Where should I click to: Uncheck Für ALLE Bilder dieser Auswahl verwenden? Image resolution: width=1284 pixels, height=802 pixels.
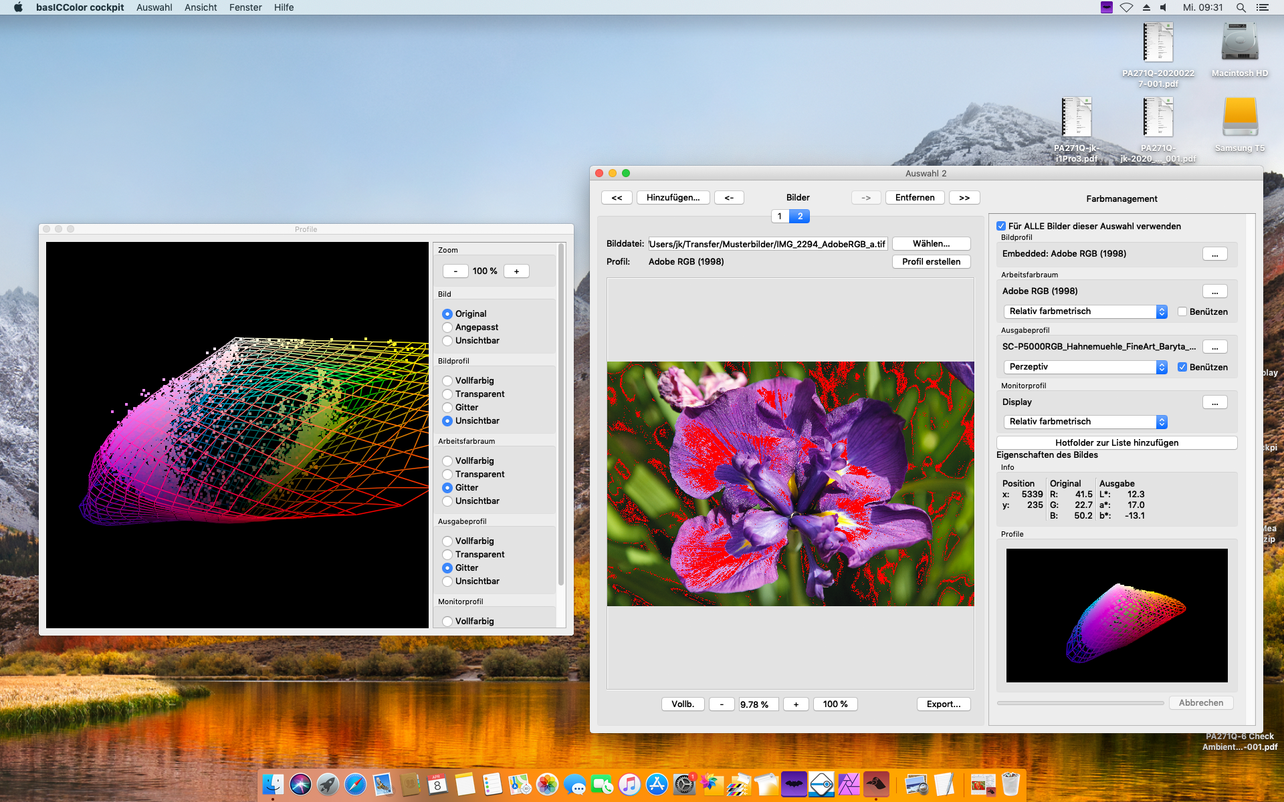pos(1001,226)
